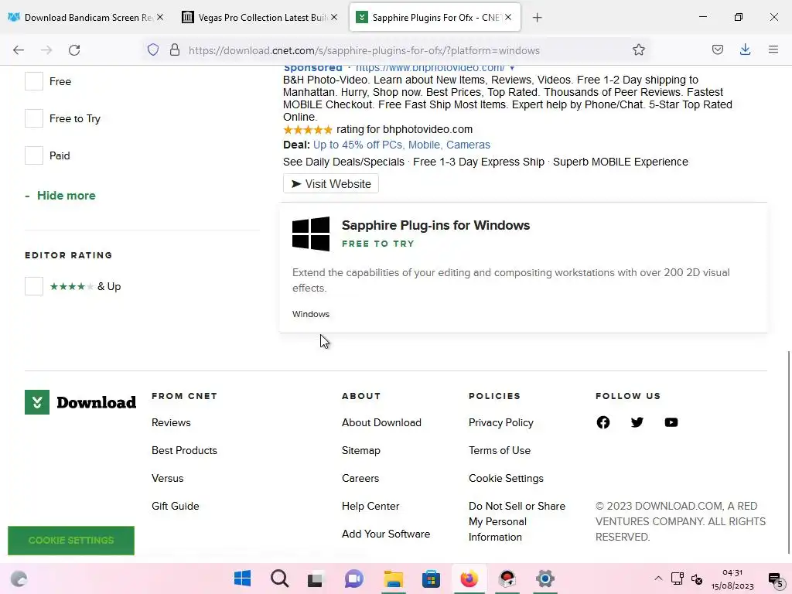This screenshot has width=792, height=594.
Task: Open File Explorer from taskbar
Action: (x=394, y=579)
